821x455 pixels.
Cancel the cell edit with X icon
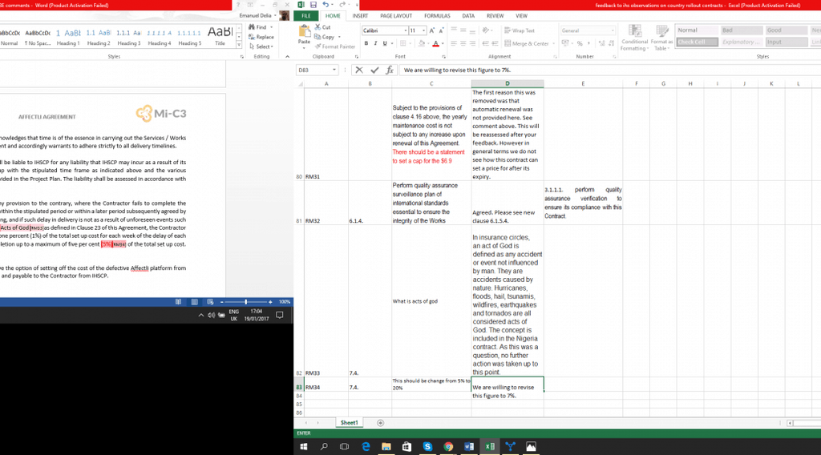359,70
